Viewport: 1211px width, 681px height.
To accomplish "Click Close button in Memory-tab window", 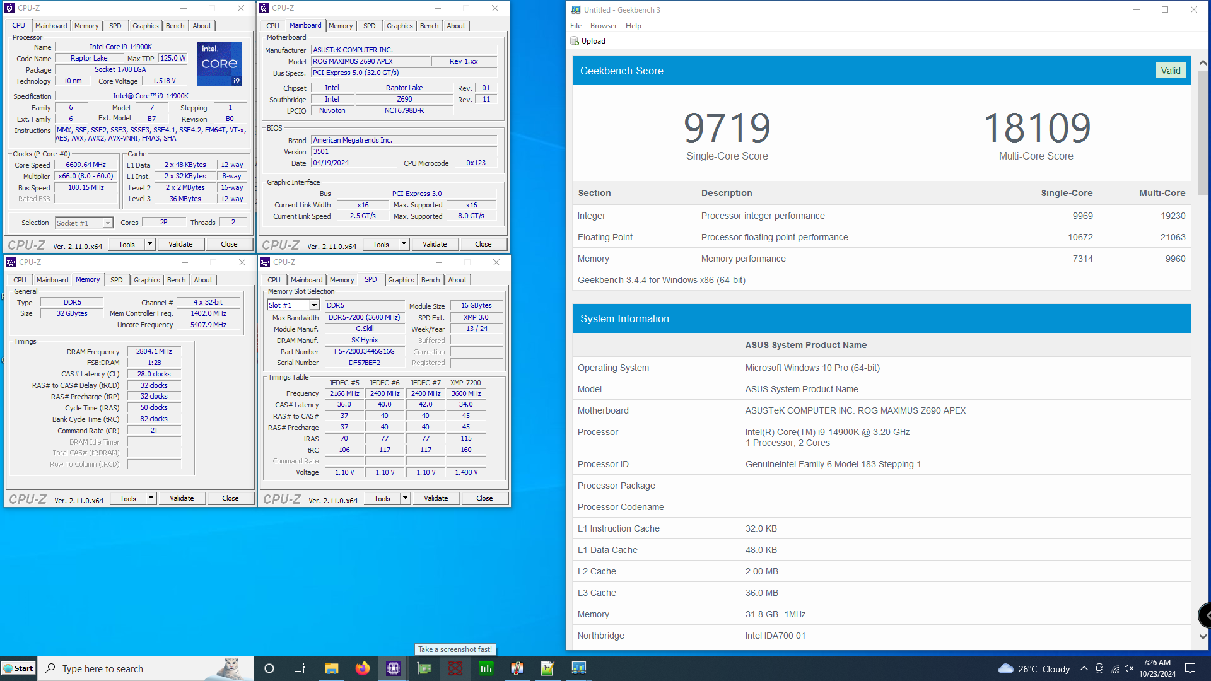I will point(230,498).
